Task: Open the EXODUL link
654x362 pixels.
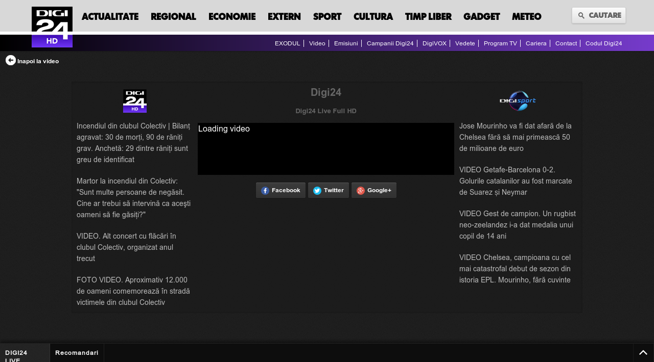Action: tap(287, 43)
